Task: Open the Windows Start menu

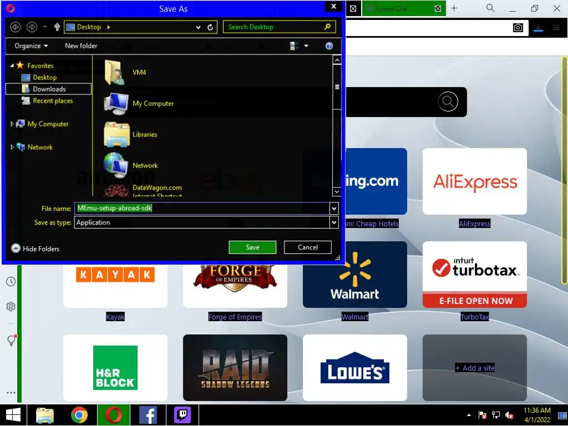Action: tap(13, 415)
